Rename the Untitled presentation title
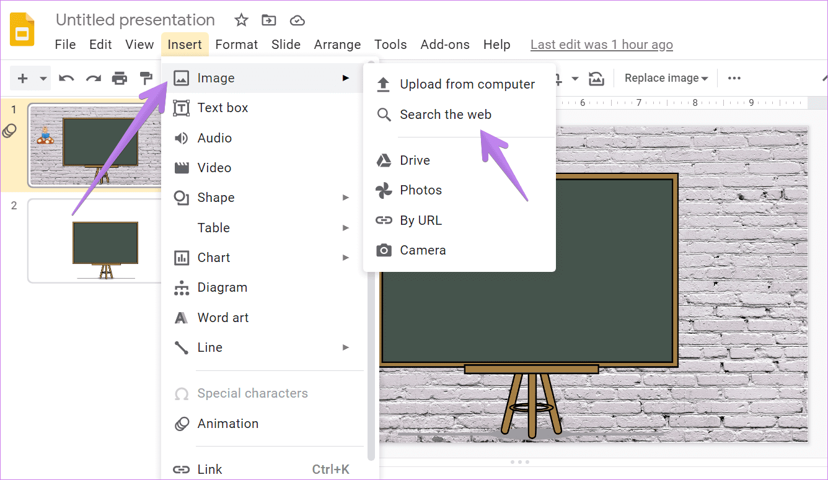 tap(135, 20)
